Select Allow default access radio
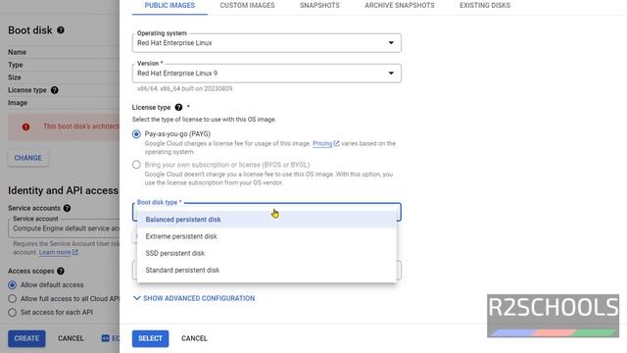627x353 pixels. pyautogui.click(x=13, y=285)
